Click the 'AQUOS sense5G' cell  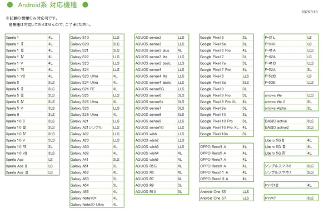coord(156,89)
